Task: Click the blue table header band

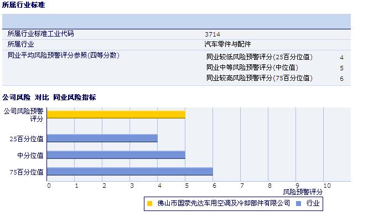Action: tap(177, 22)
